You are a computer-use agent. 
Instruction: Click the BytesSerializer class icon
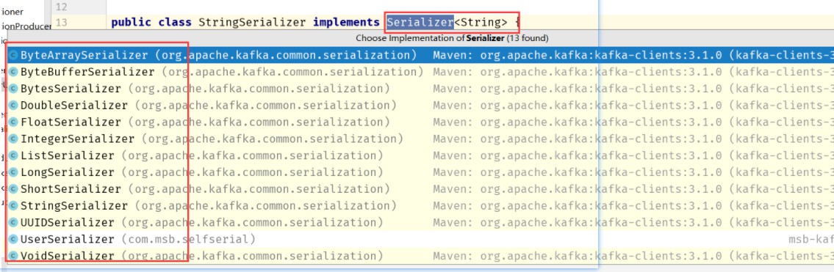point(13,89)
